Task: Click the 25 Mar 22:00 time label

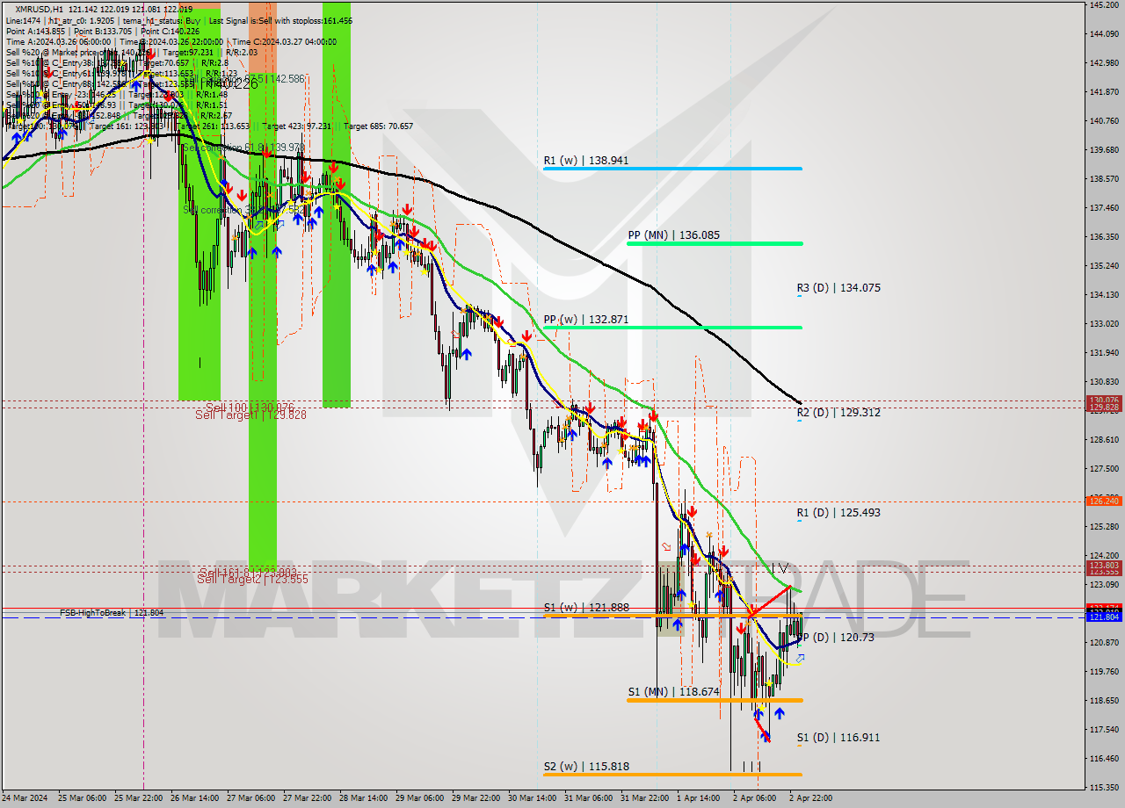Action: coord(137,798)
